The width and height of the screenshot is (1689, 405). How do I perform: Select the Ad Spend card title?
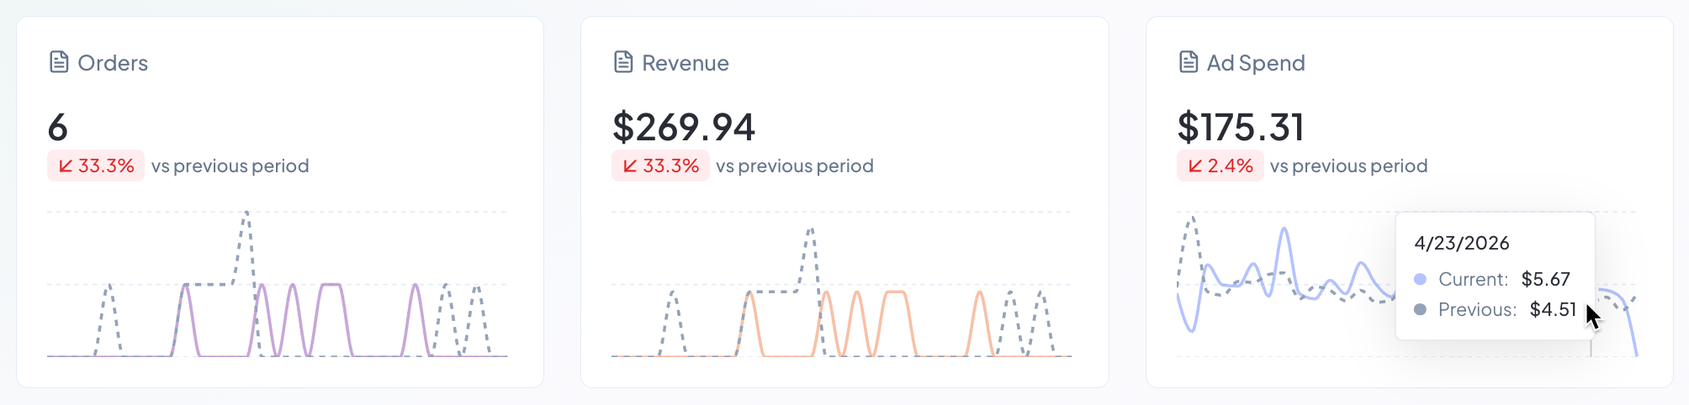[x=1256, y=63]
